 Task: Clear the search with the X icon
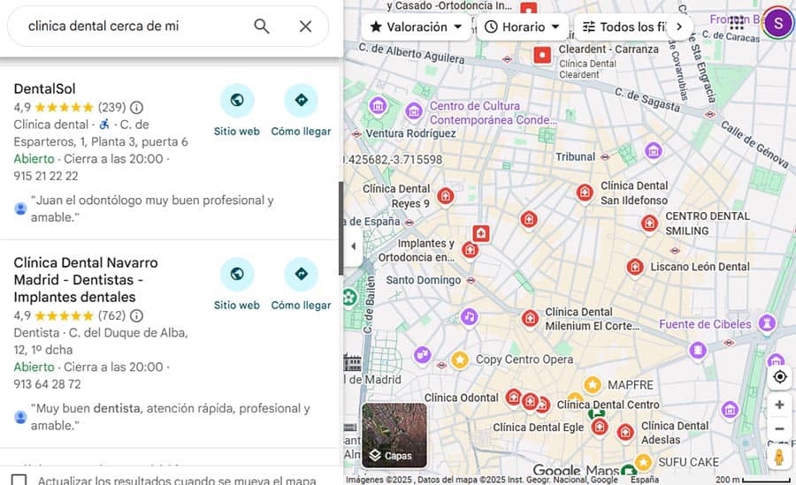click(x=306, y=27)
